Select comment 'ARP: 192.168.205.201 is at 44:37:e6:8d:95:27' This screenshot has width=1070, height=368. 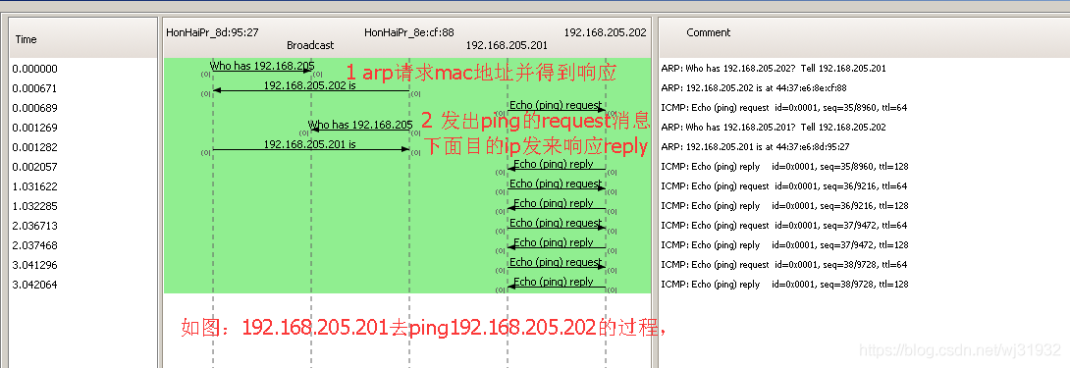click(755, 147)
